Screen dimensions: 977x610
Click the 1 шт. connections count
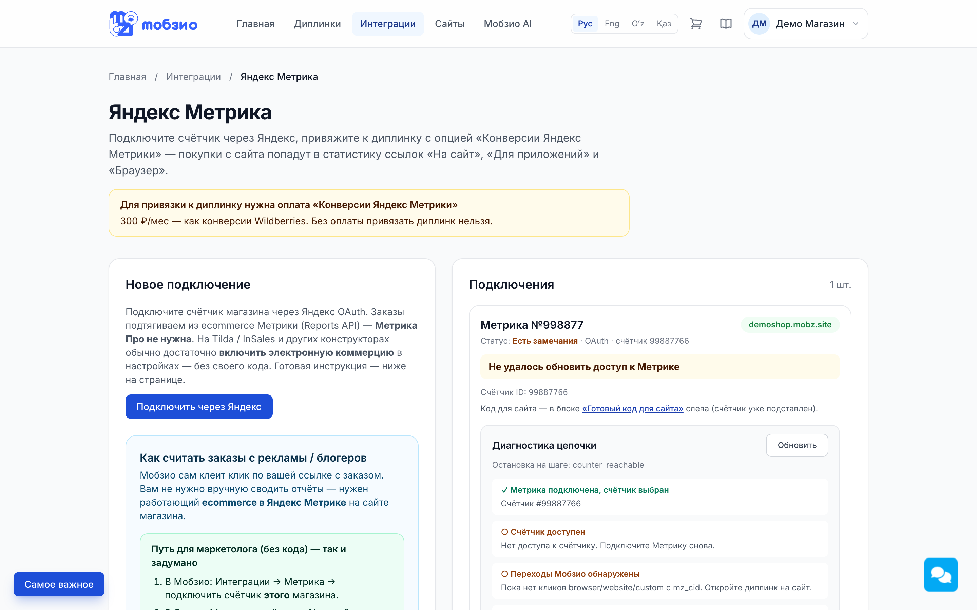coord(840,285)
